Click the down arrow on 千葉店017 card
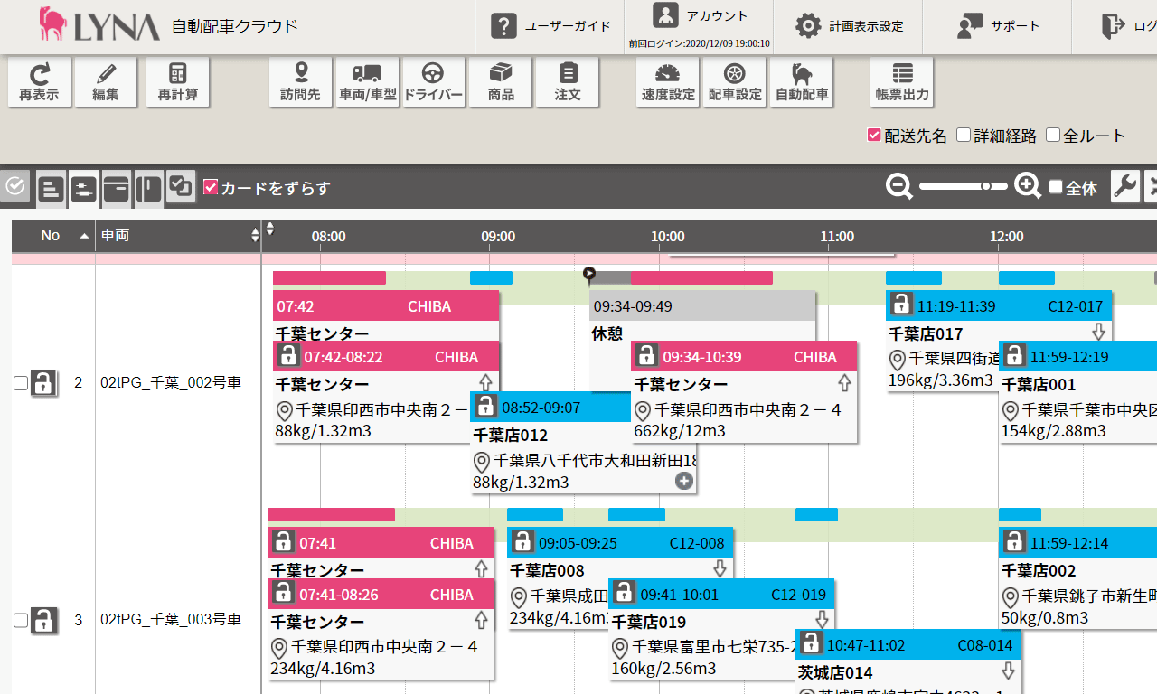The width and height of the screenshot is (1157, 694). pyautogui.click(x=1099, y=331)
